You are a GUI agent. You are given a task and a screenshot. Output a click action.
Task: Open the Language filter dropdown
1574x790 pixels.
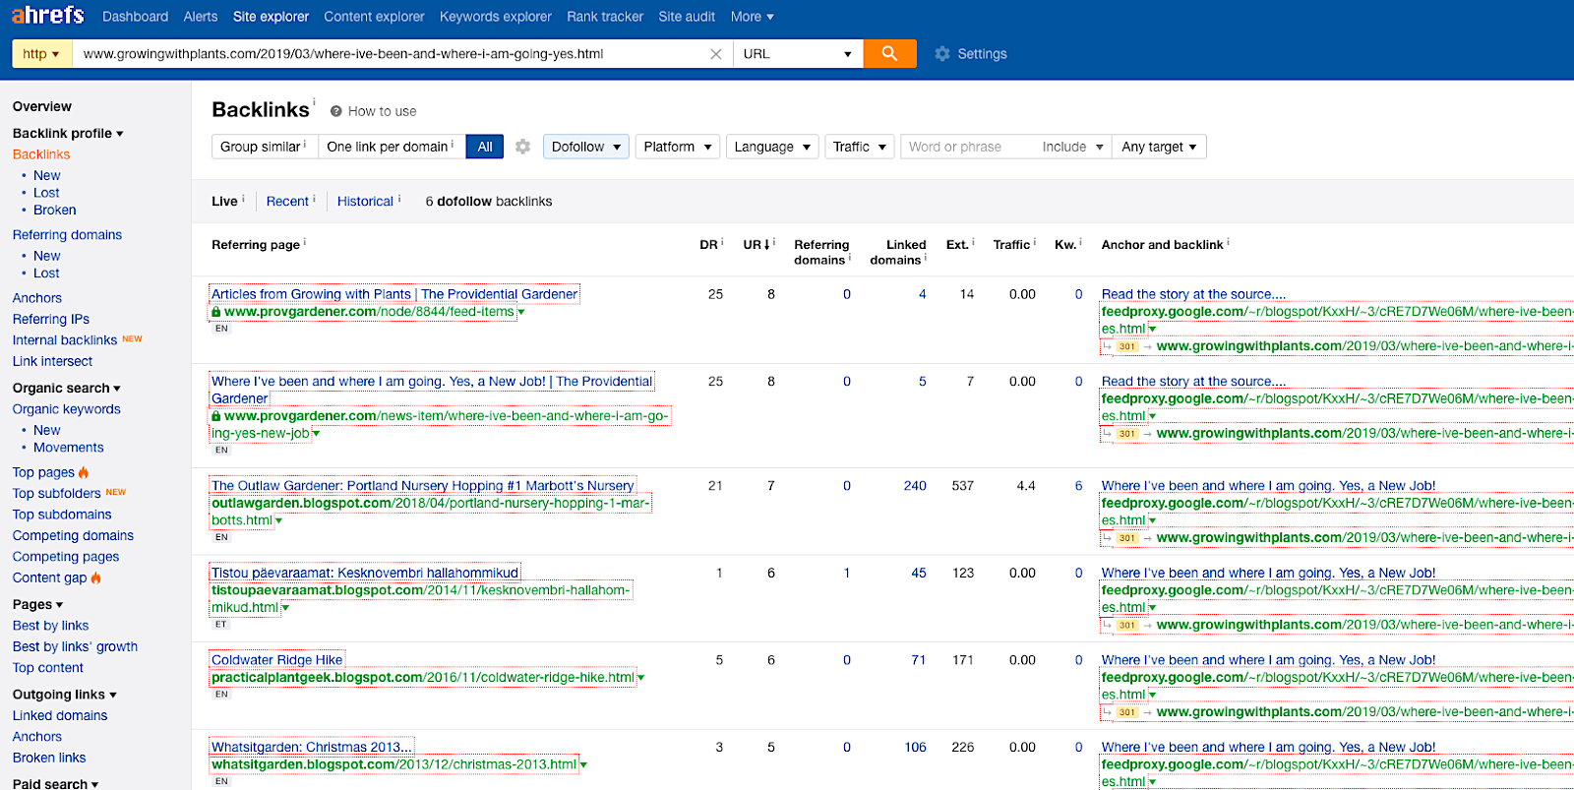click(x=772, y=147)
